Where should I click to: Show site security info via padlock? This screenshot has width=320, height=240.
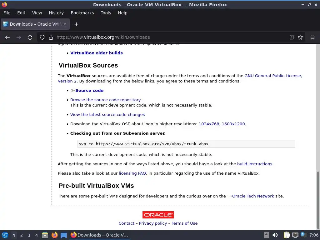(51, 37)
